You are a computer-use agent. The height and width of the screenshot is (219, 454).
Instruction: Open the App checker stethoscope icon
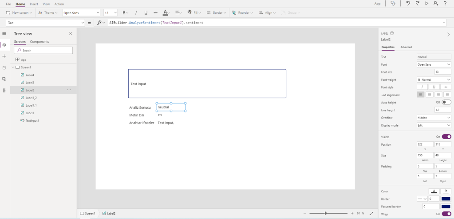[x=393, y=4]
